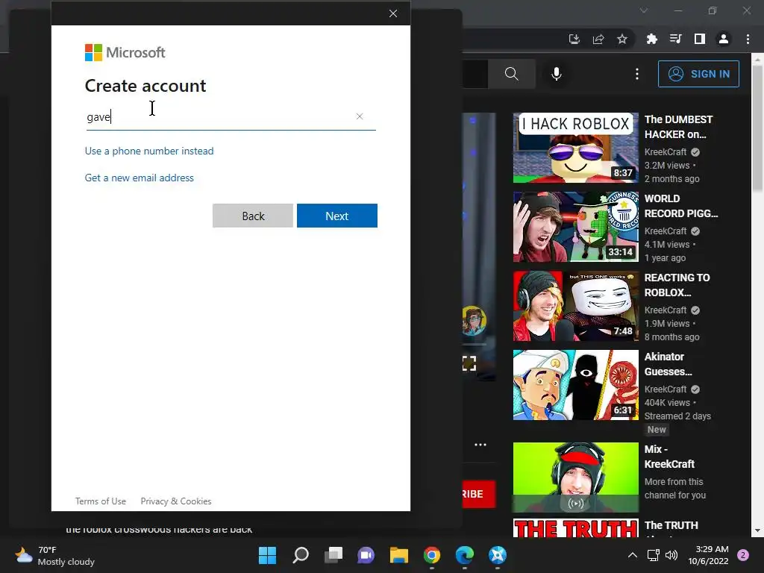
Task: Click the YouTube page scrollbar
Action: tap(757, 127)
